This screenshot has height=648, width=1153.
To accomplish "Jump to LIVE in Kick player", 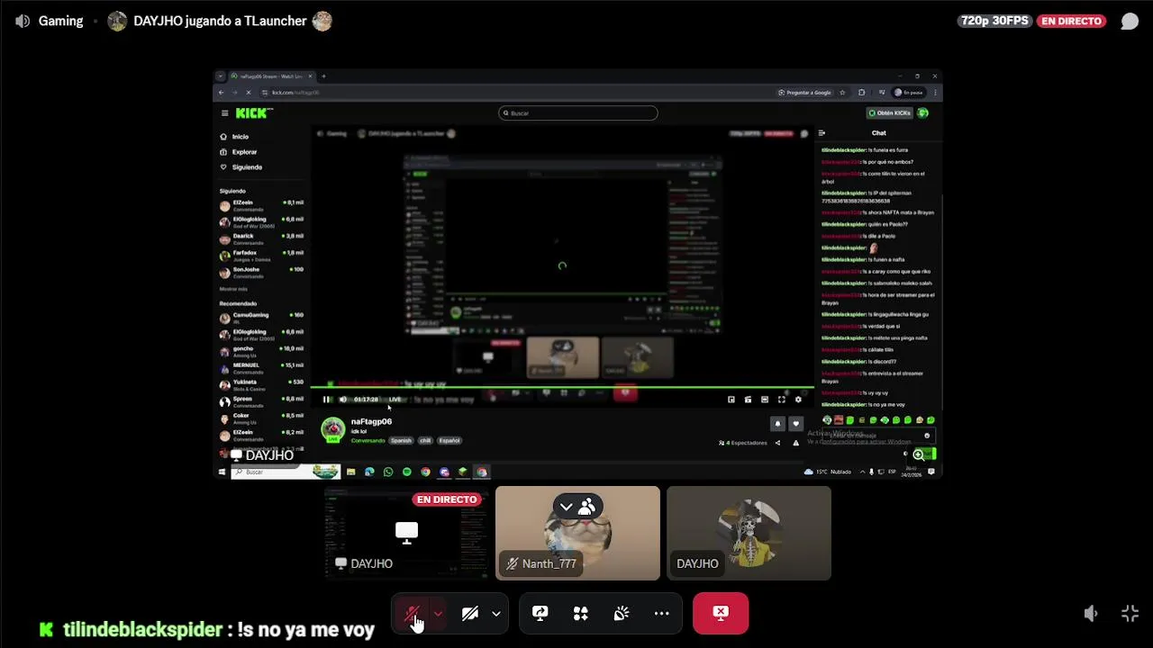I will pos(395,400).
